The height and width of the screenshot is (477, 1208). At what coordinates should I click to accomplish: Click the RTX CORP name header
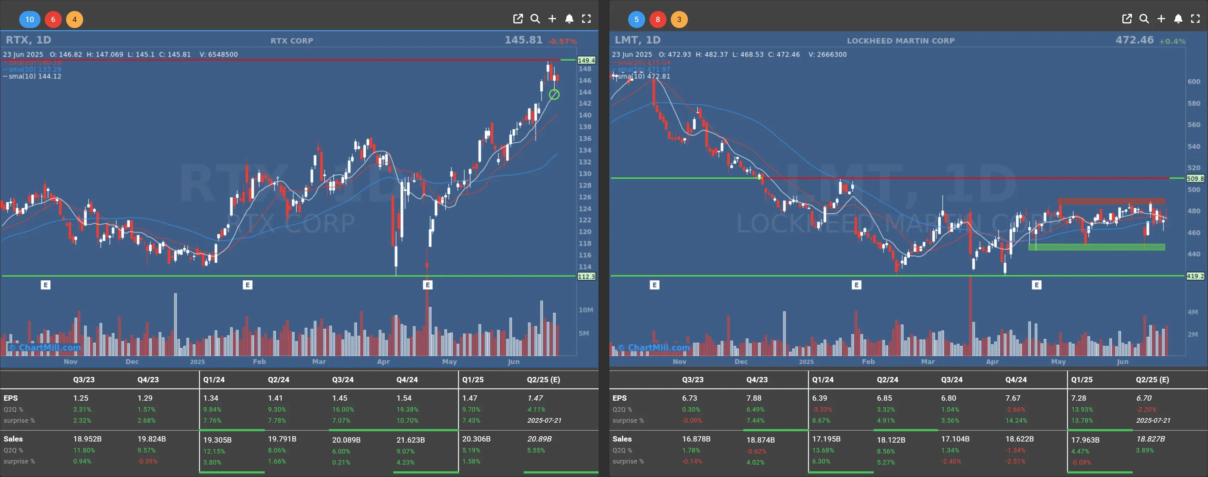pyautogui.click(x=292, y=41)
